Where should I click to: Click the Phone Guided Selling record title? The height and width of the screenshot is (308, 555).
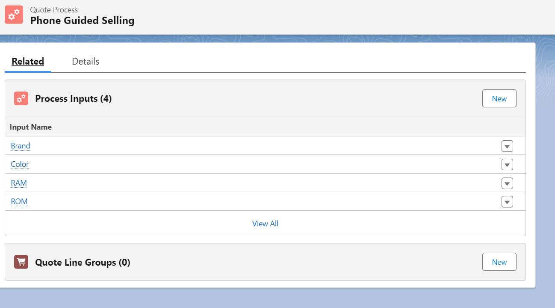pos(82,21)
